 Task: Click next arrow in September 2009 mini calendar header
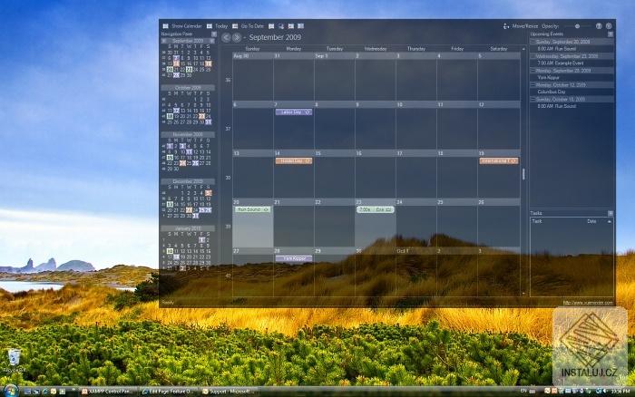tap(212, 41)
